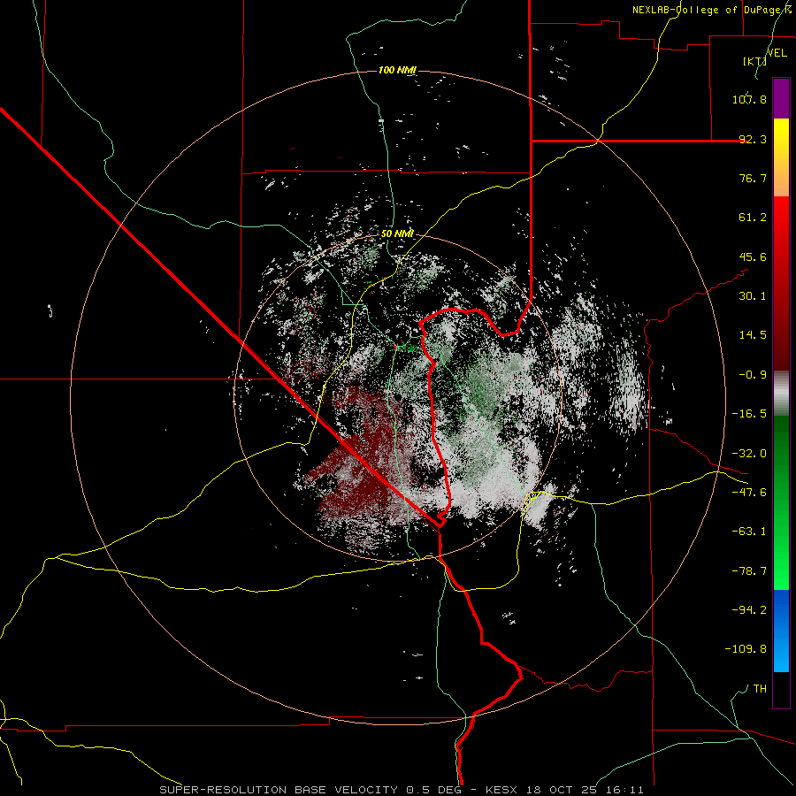Select the -109.8 legend value

(x=746, y=649)
